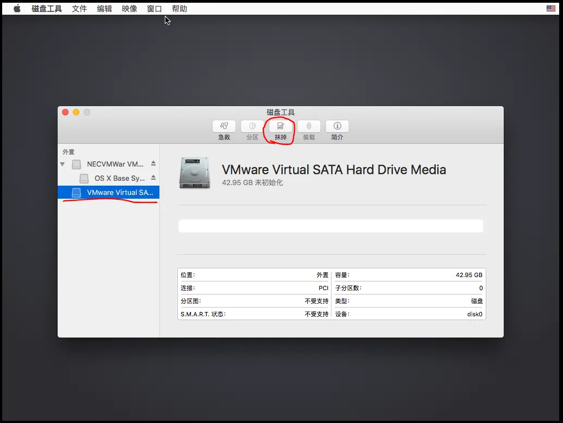Click the 子分区数 value 0
The width and height of the screenshot is (563, 423).
point(481,288)
